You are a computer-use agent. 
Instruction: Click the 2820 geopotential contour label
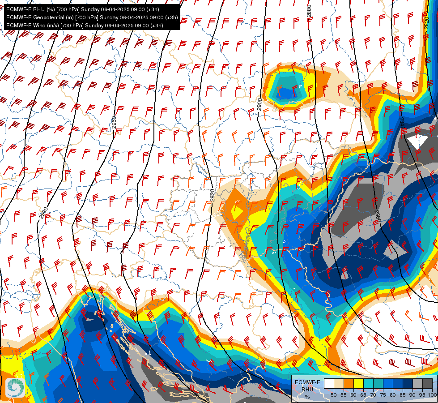click(x=426, y=23)
